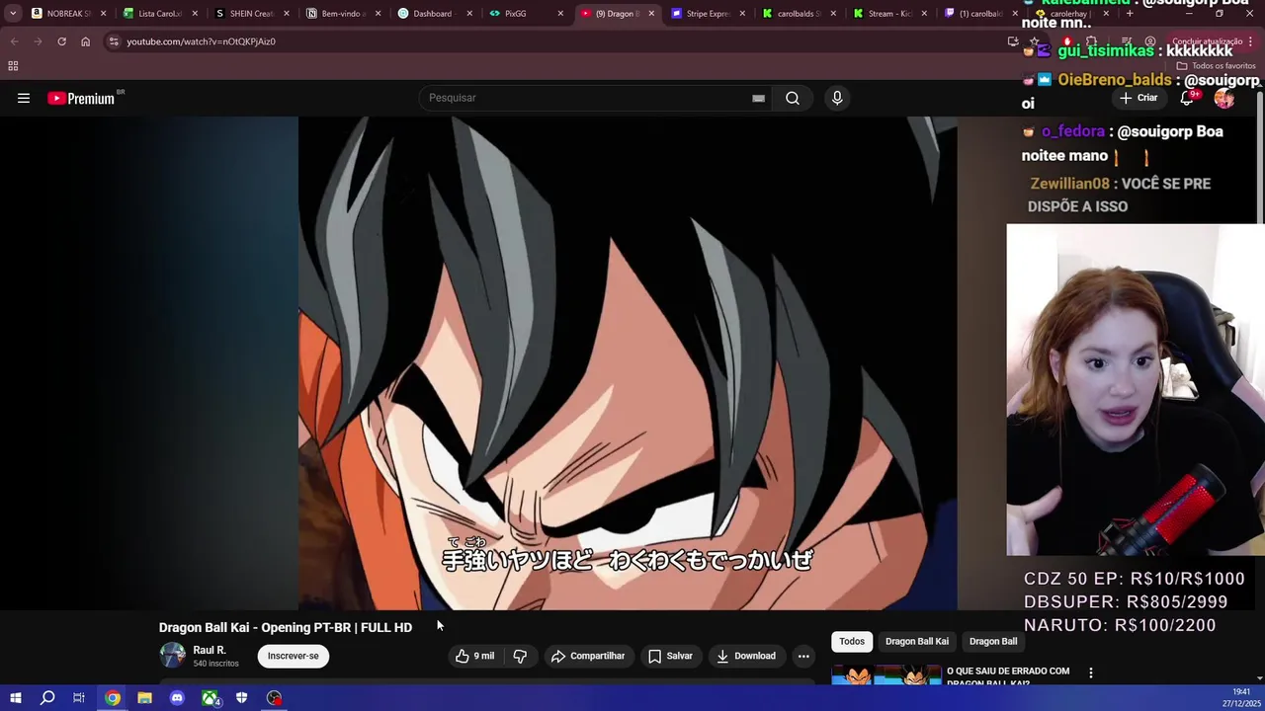This screenshot has width=1265, height=711.
Task: Open browser home page icon
Action: [85, 41]
